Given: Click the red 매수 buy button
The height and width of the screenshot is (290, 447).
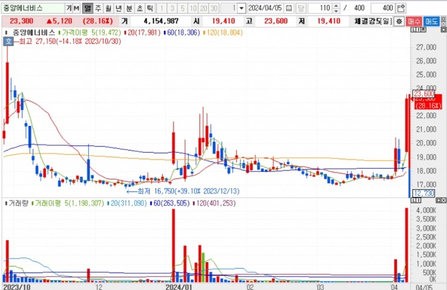Looking at the screenshot, I should click(414, 21).
